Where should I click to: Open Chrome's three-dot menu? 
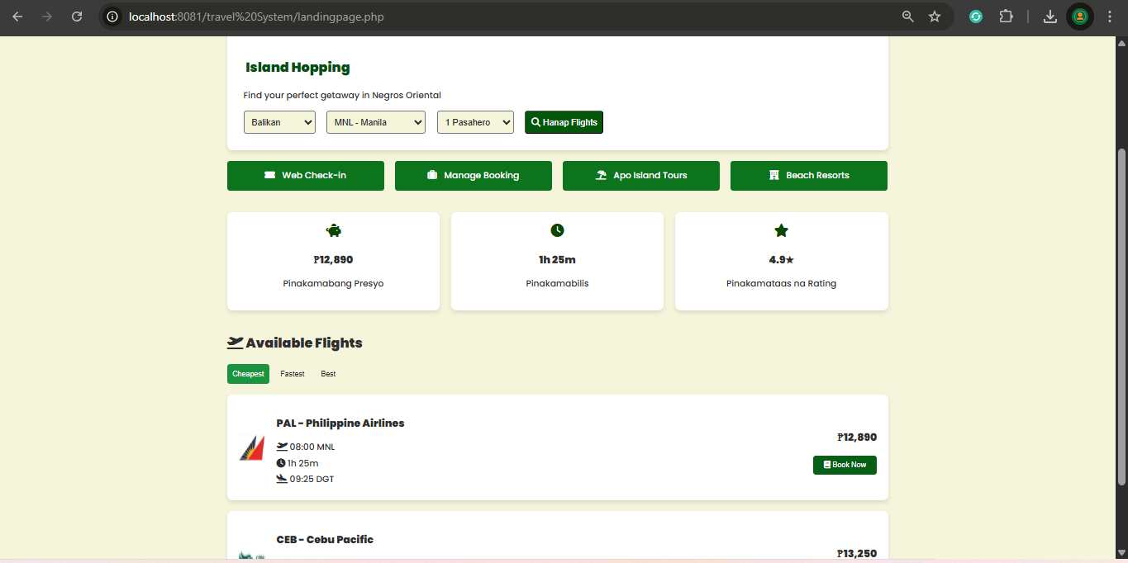(1109, 17)
